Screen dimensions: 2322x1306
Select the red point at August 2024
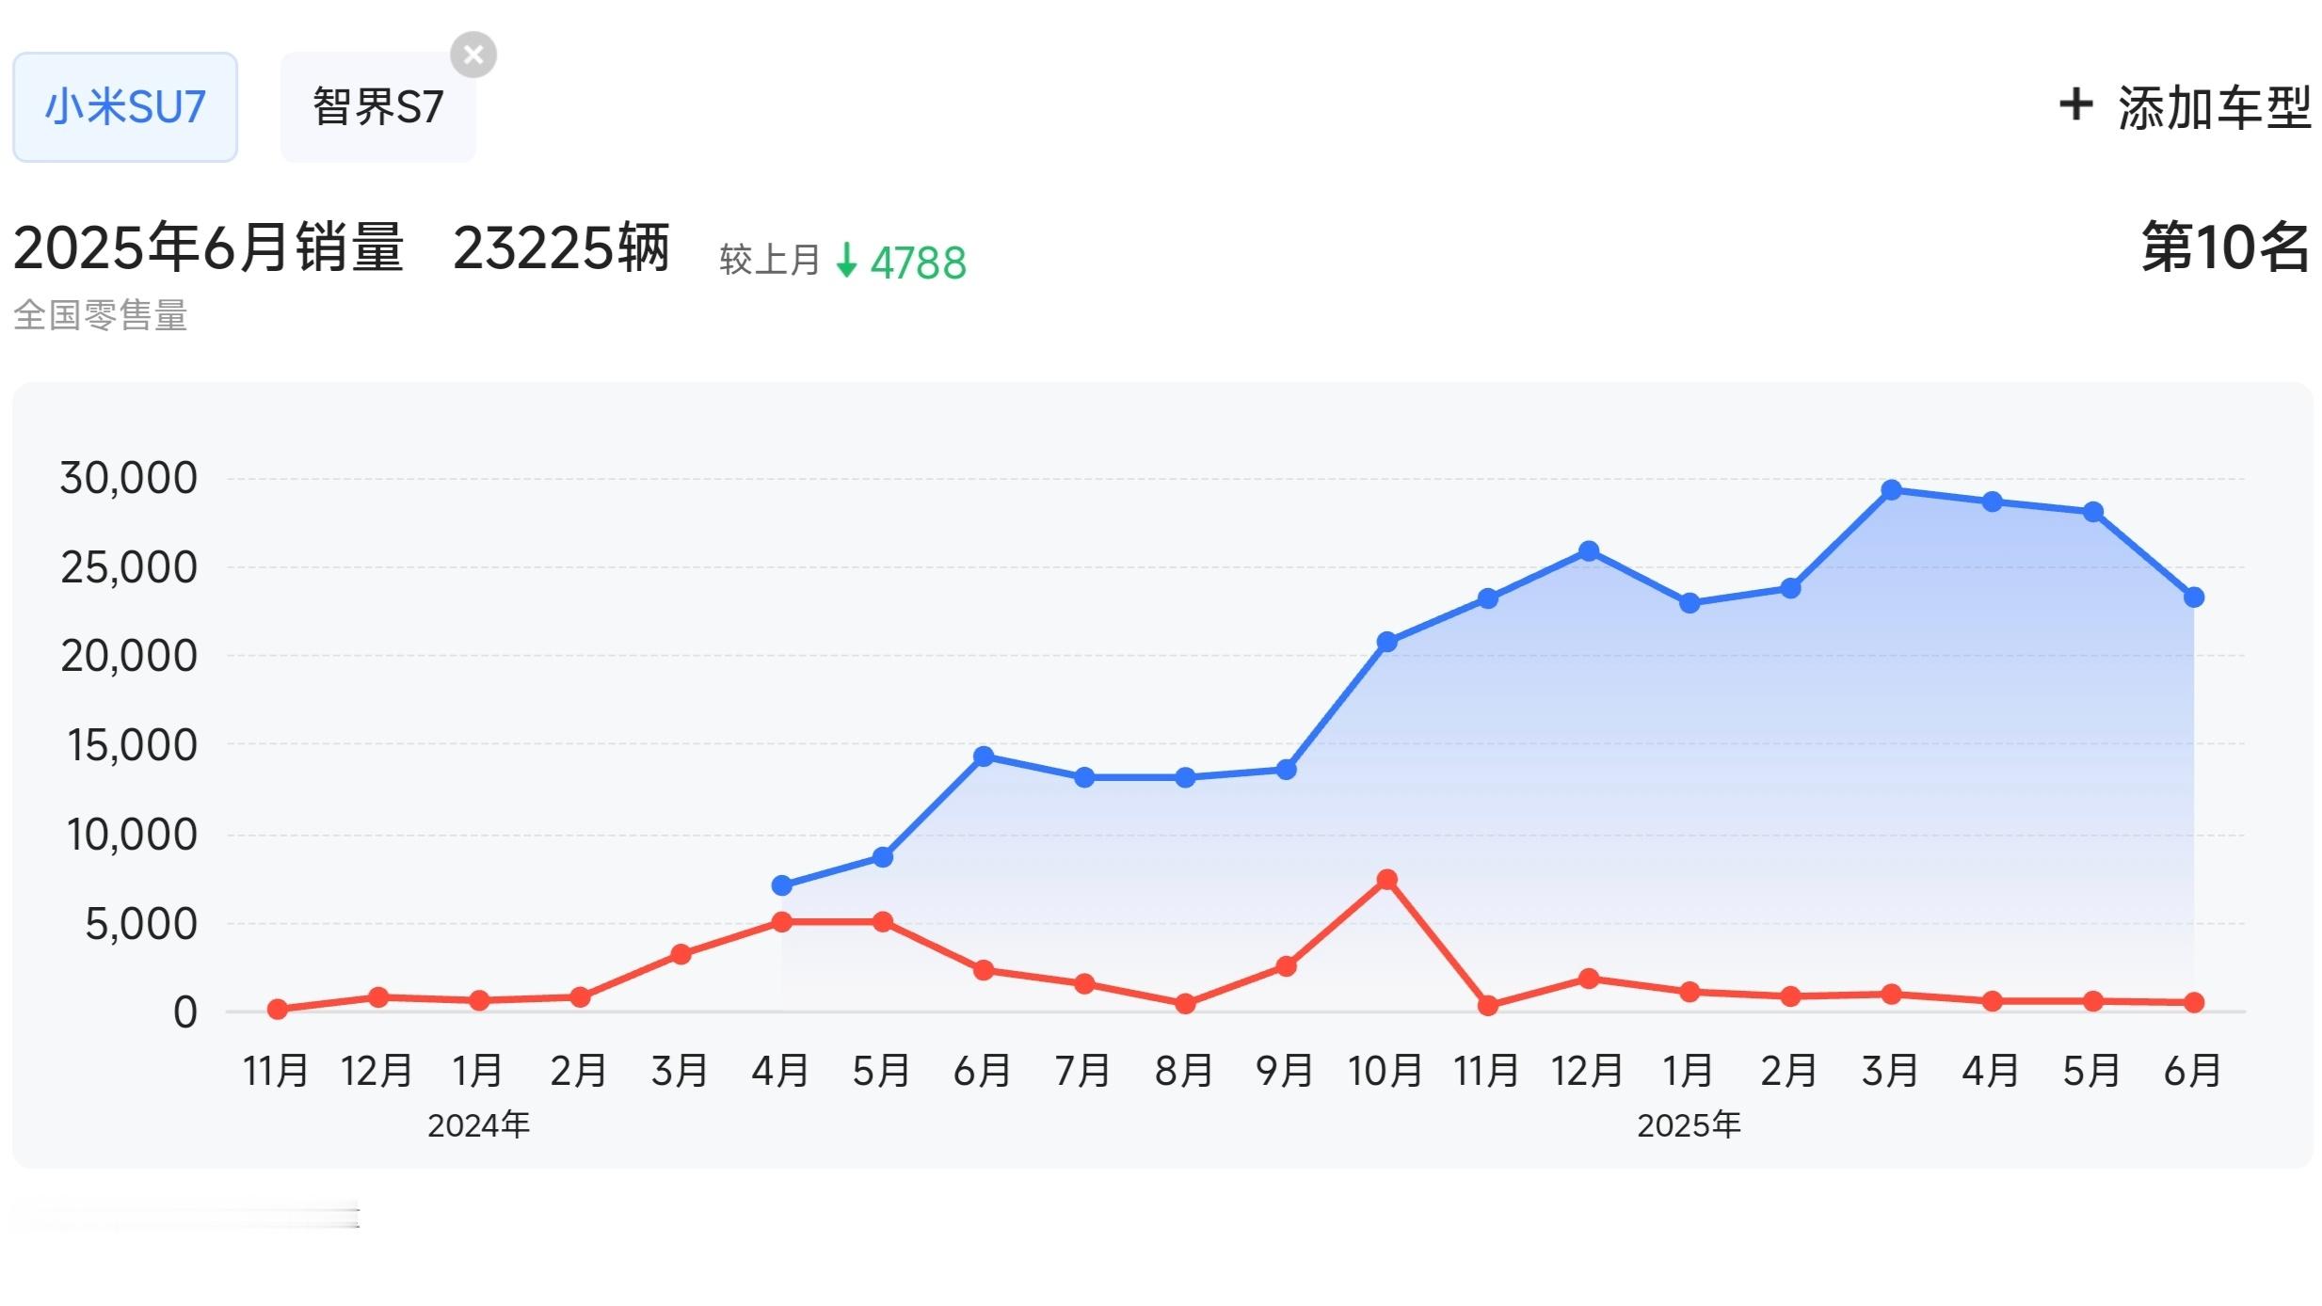coord(1185,1004)
